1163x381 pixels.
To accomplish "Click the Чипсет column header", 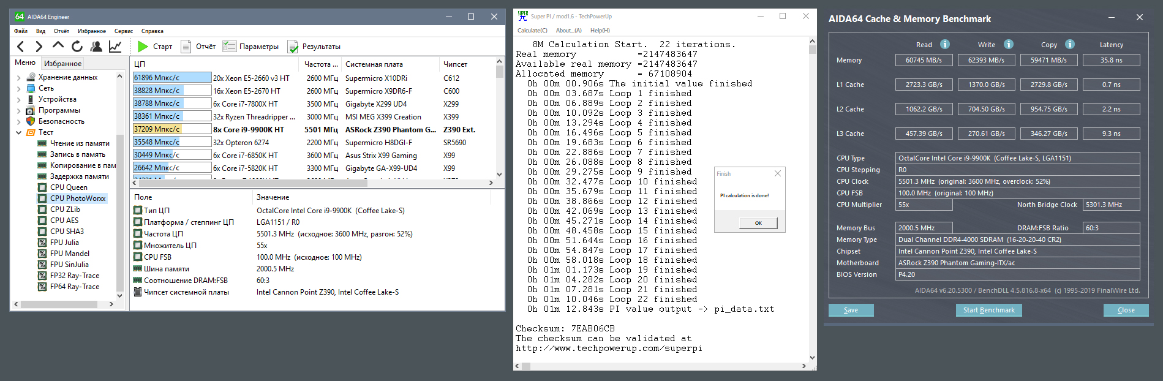I will [x=468, y=64].
